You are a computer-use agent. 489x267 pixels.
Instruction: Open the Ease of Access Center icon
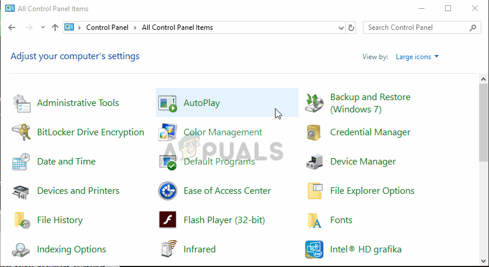click(x=168, y=191)
